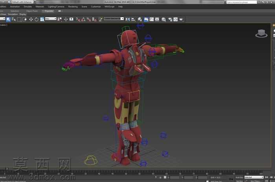Open the Rendering menu

(73, 7)
